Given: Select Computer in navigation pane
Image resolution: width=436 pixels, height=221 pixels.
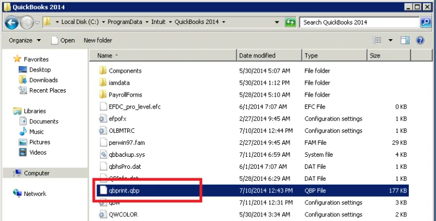Looking at the screenshot, I should (x=36, y=173).
